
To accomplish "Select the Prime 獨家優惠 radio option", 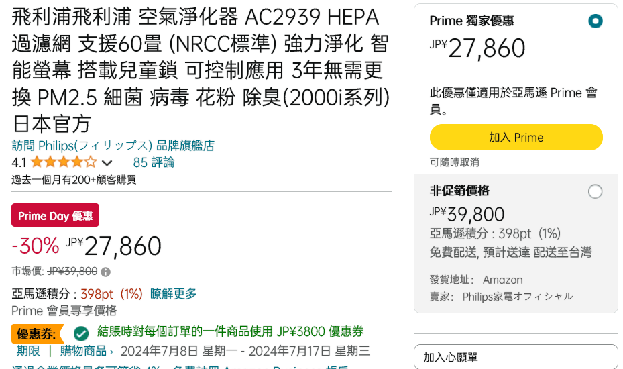I will 595,21.
